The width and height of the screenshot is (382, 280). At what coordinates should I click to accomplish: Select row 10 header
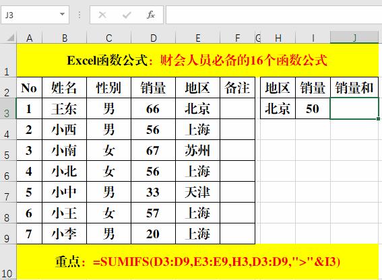point(8,262)
